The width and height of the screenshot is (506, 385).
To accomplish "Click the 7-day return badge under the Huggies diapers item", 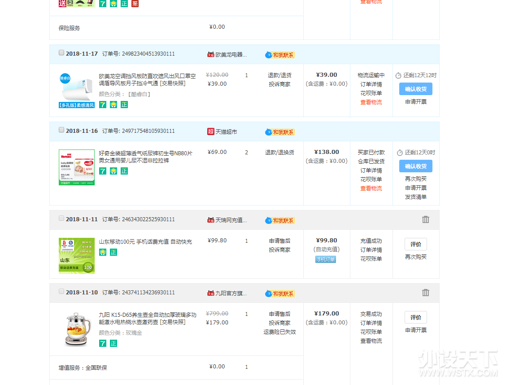I will pos(103,171).
